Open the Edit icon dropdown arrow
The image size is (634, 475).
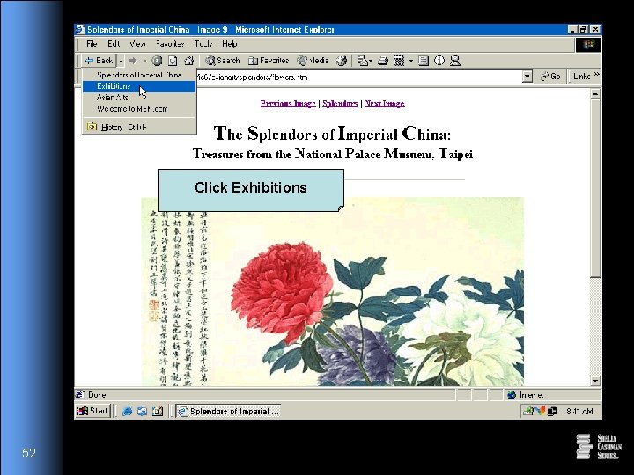(x=411, y=61)
